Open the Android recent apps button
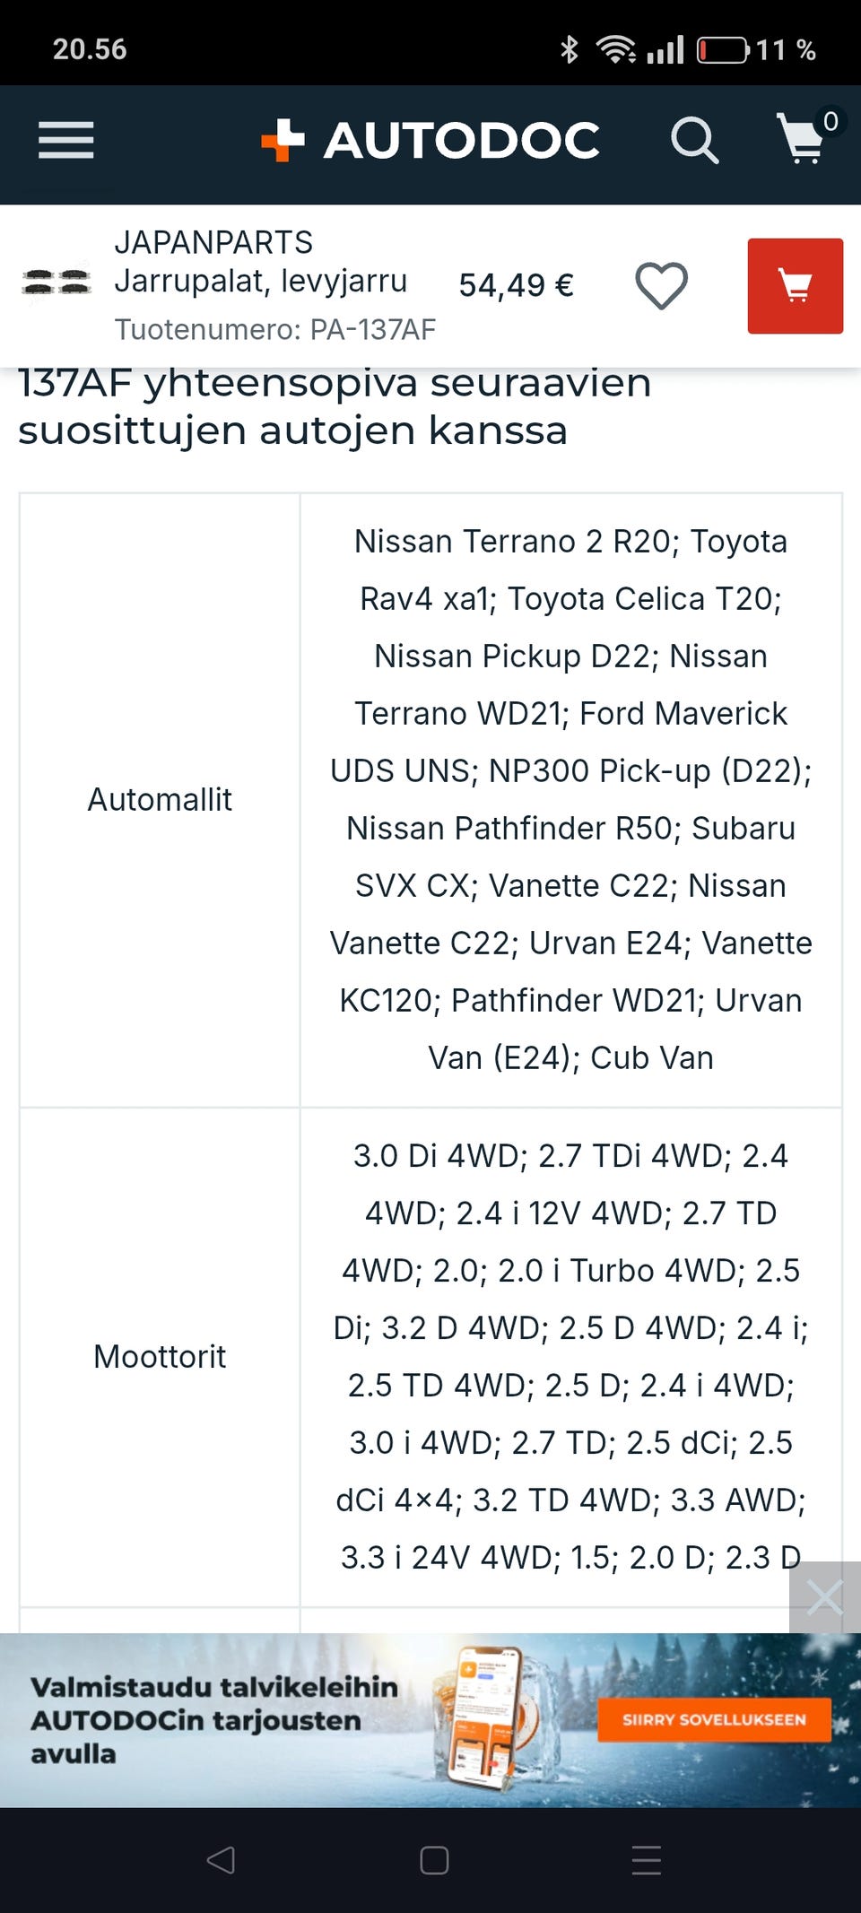The height and width of the screenshot is (1913, 861). pyautogui.click(x=646, y=1860)
